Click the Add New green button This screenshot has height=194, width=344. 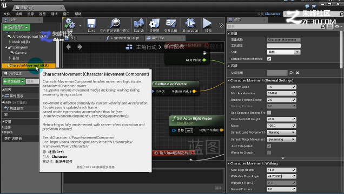[x=14, y=81]
